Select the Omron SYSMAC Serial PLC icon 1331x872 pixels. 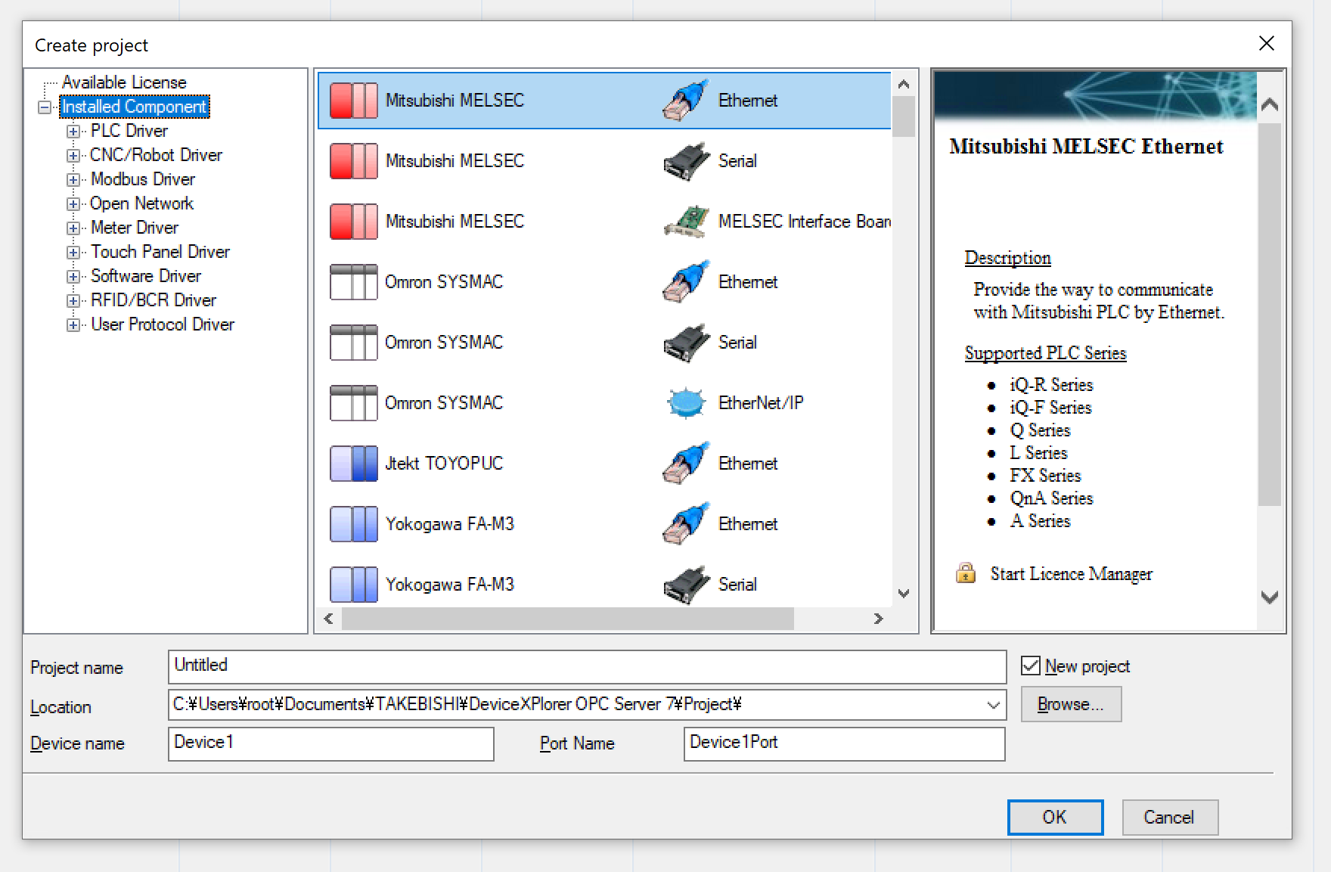pos(353,343)
